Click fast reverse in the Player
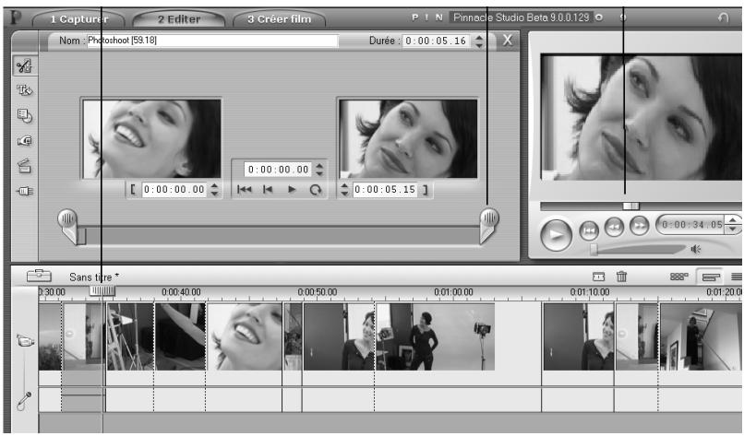This screenshot has height=436, width=744. (614, 228)
